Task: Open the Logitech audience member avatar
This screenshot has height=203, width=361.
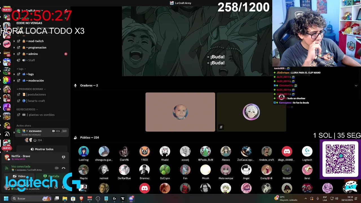Action: [307, 151]
